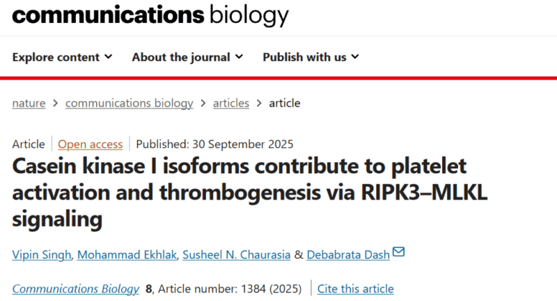This screenshot has height=301, width=557.
Task: Click the About the journal chevron arrow
Action: click(239, 57)
